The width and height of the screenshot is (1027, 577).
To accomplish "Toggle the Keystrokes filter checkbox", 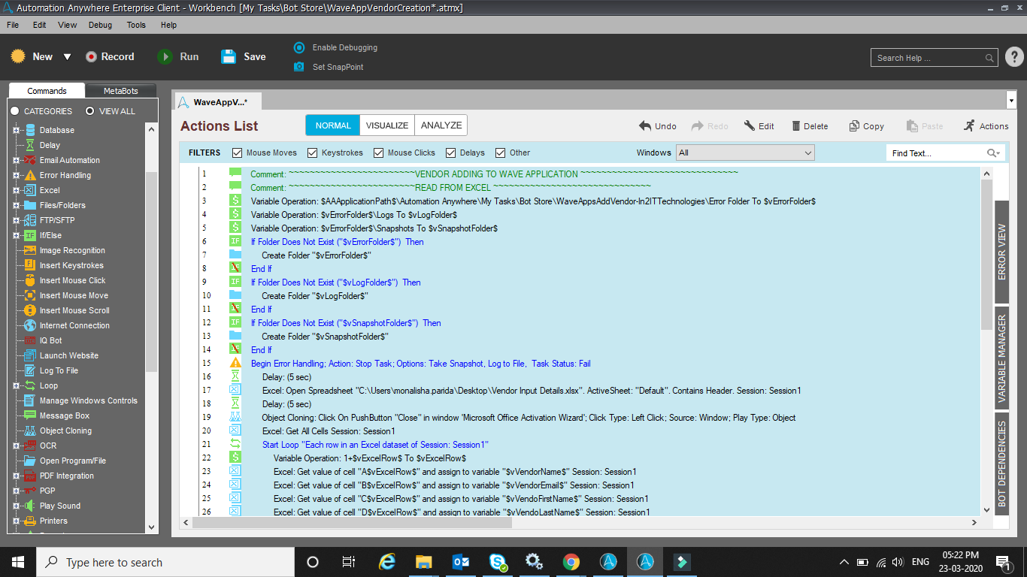I will click(x=313, y=153).
